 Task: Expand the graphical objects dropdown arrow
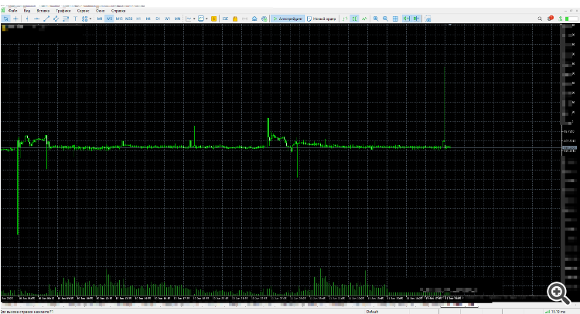(90, 19)
